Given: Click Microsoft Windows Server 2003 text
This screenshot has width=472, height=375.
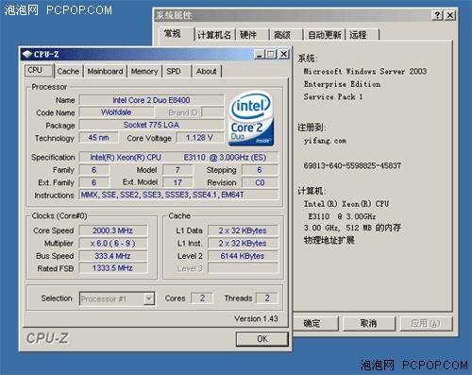Looking at the screenshot, I should (365, 72).
